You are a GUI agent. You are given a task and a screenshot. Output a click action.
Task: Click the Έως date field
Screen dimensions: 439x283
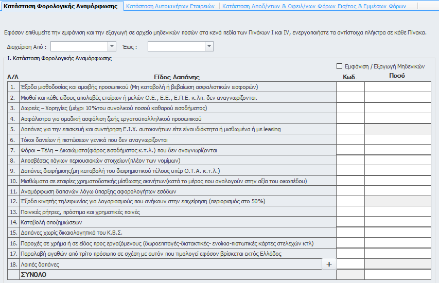(x=177, y=46)
